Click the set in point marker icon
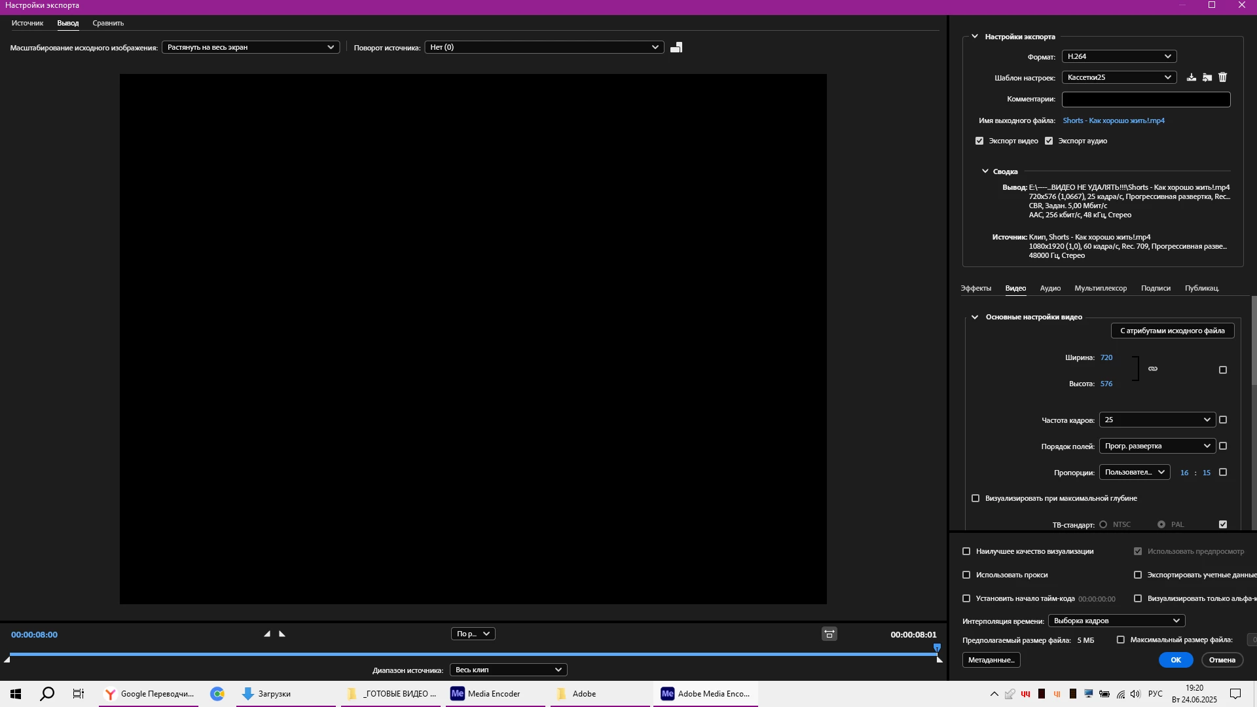Image resolution: width=1257 pixels, height=707 pixels. 267,634
